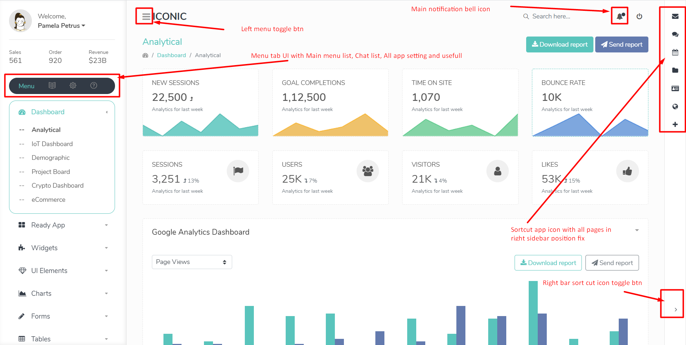Click the globe icon in right sidebar
Image resolution: width=686 pixels, height=345 pixels.
coord(675,107)
